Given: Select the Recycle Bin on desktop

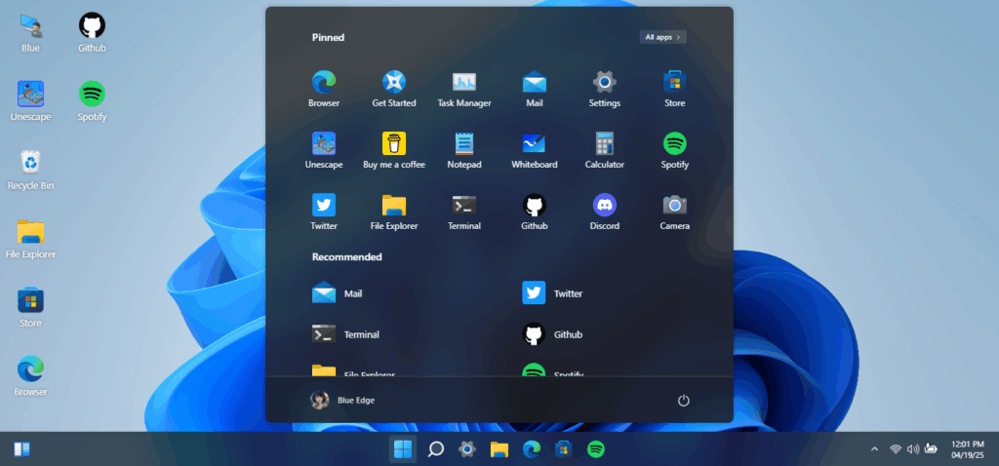Looking at the screenshot, I should pyautogui.click(x=30, y=170).
